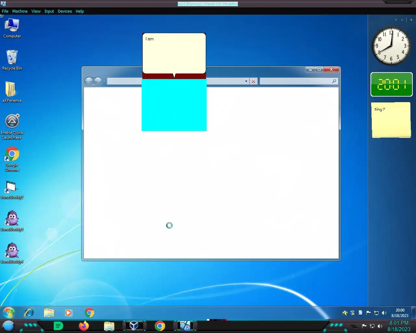Click the 'I am' speech balloon
416x333 pixels.
pyautogui.click(x=174, y=53)
